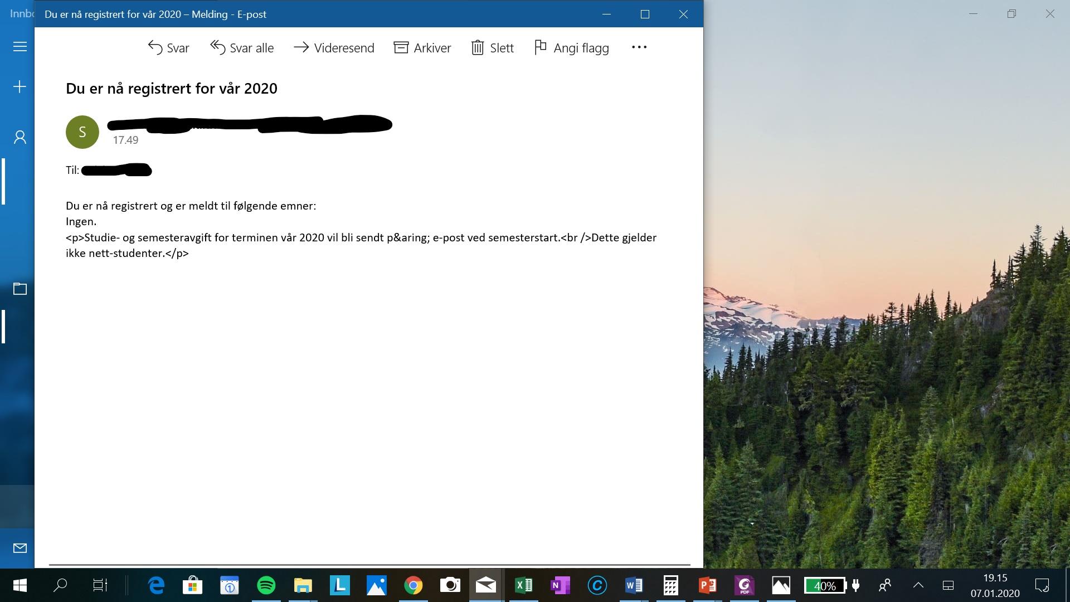The height and width of the screenshot is (602, 1070).
Task: Create new mail with plus icon
Action: click(20, 87)
